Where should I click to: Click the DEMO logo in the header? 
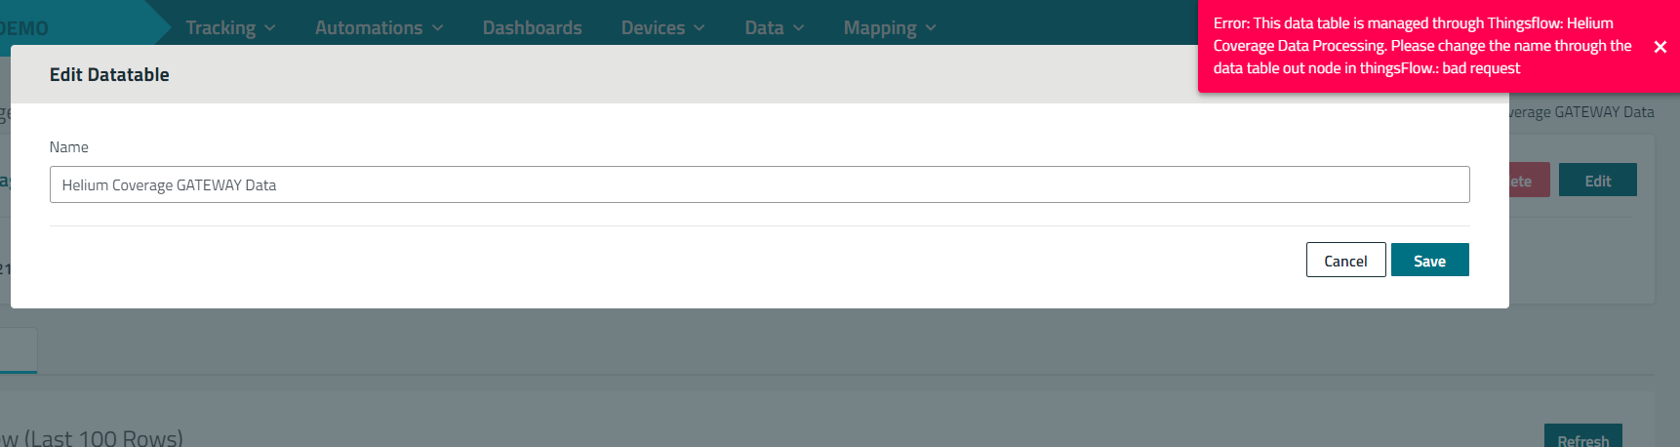click(24, 28)
